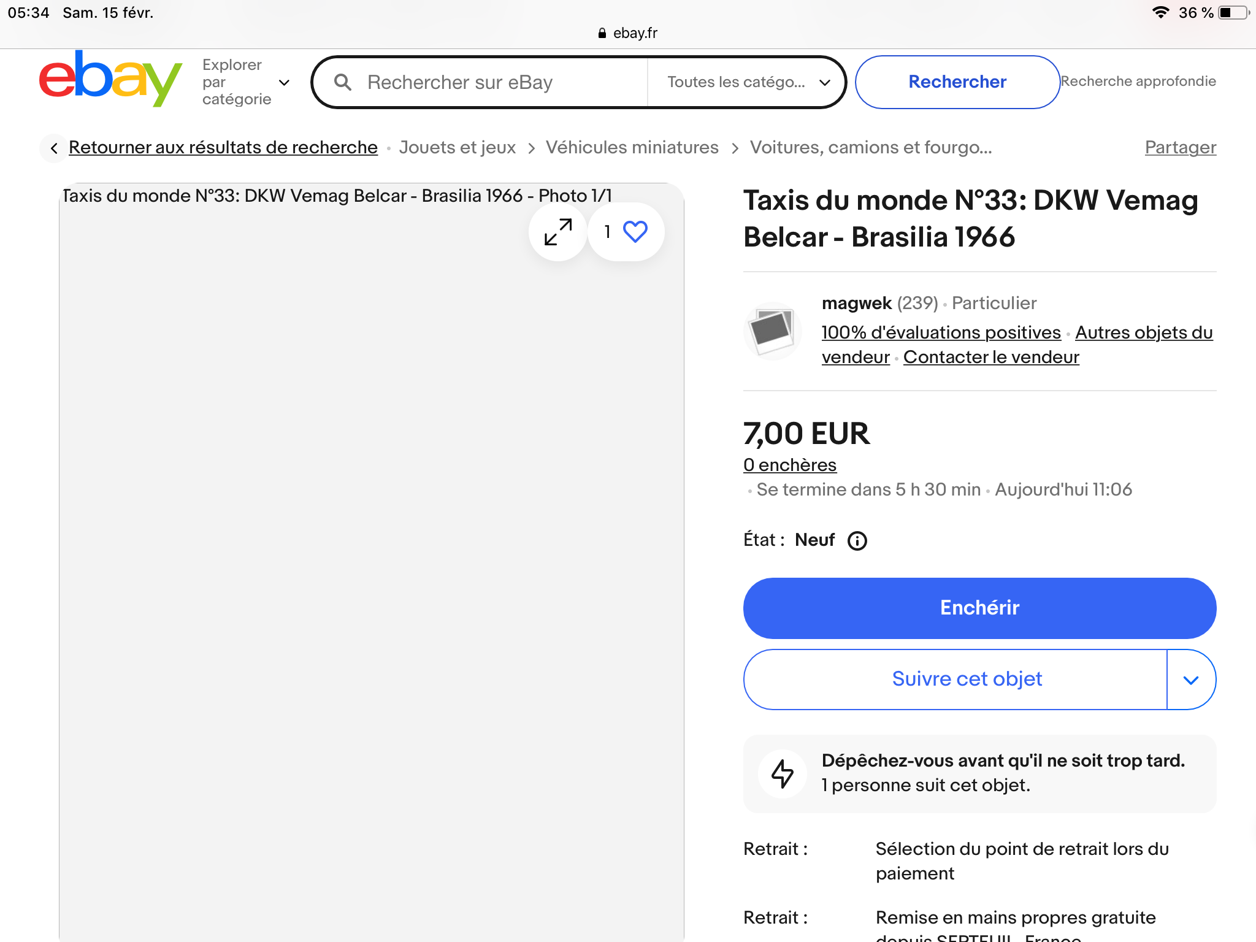Expand the photo to fullscreen view
This screenshot has height=942, width=1256.
[x=558, y=232]
